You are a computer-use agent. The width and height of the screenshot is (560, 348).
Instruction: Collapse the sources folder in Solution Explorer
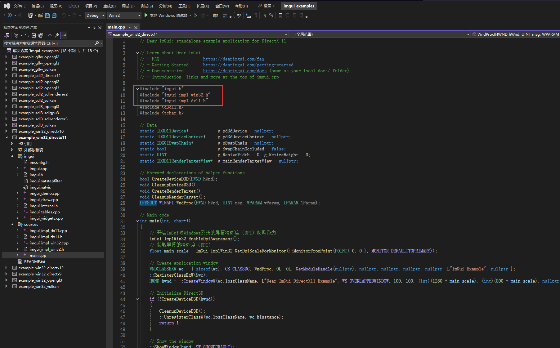click(12, 224)
